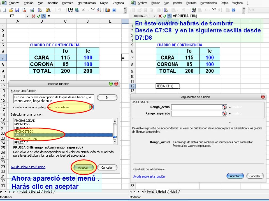Open the Estadísticas category dropdown
Screen dimensions: 269x201
pos(92,107)
